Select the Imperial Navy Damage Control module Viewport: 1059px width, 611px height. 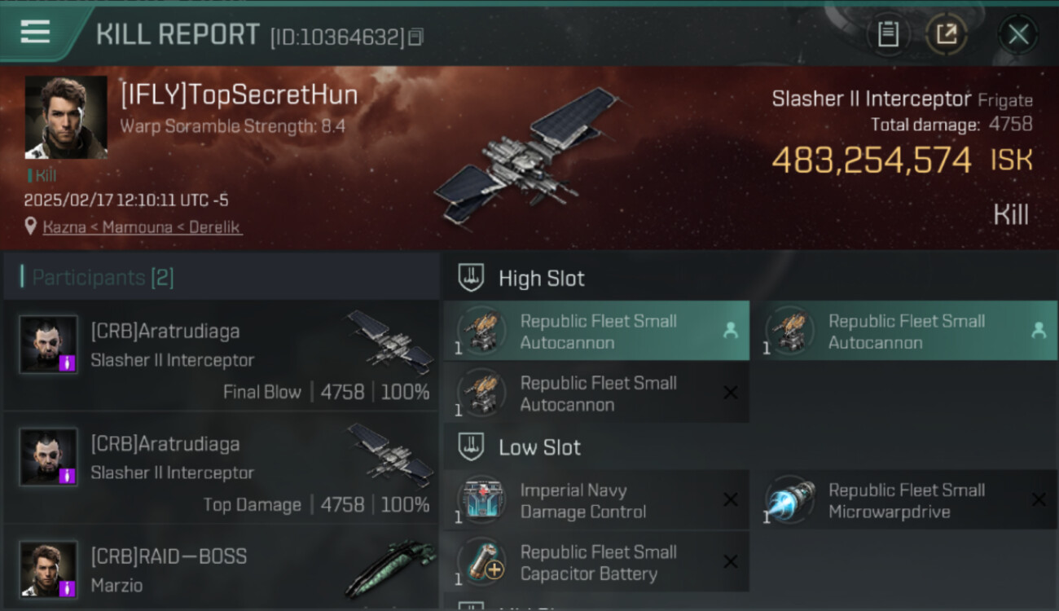point(596,500)
